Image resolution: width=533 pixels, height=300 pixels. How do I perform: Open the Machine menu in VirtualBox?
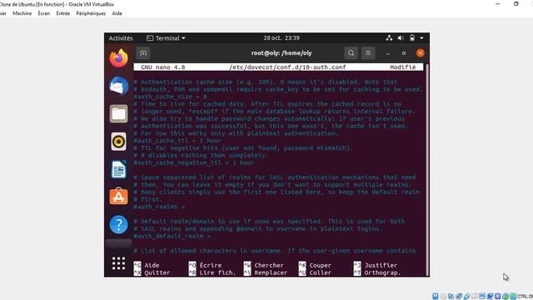(x=22, y=13)
